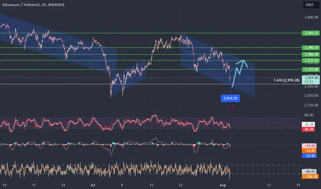
Task: Select the 2,914.76 price label callout
Action: pos(230,98)
